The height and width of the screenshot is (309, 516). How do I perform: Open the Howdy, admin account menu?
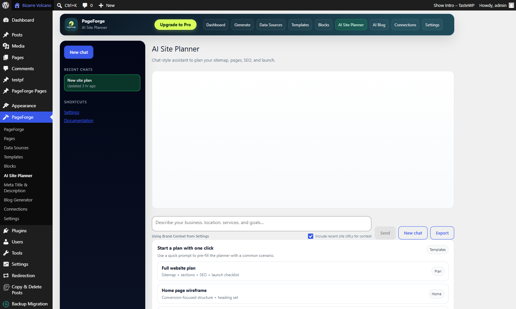point(496,5)
